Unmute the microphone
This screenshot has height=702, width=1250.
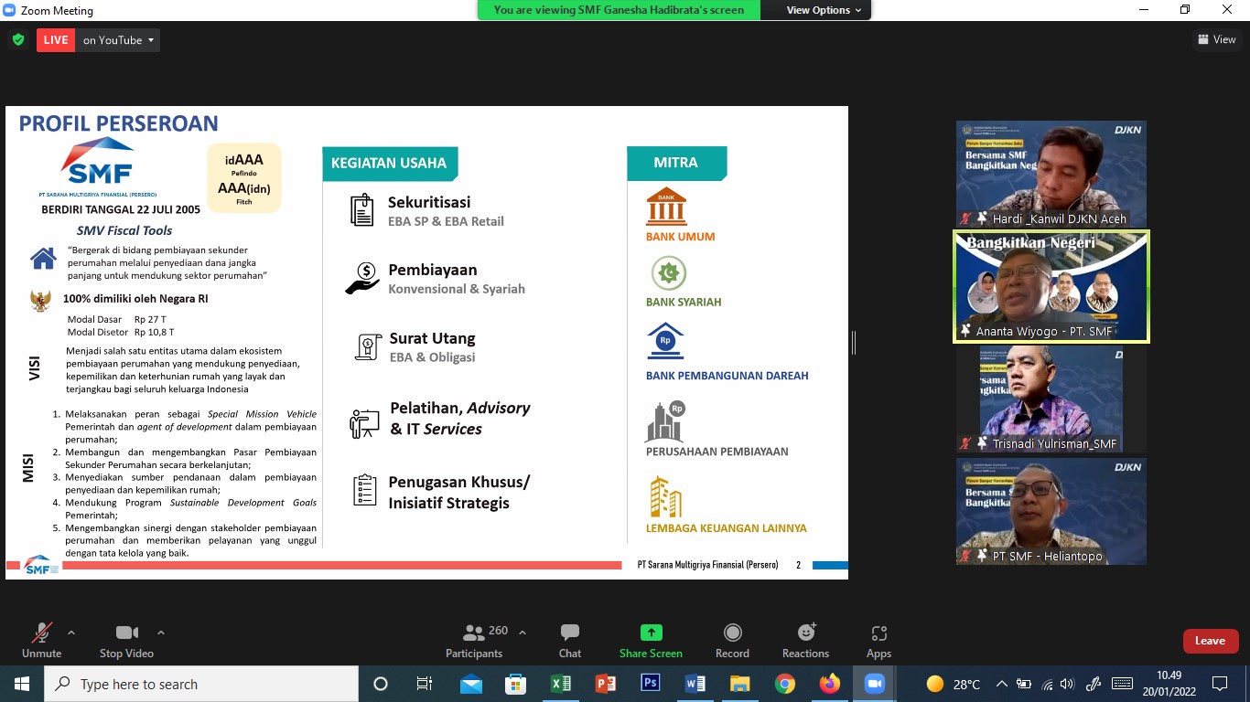tap(41, 641)
